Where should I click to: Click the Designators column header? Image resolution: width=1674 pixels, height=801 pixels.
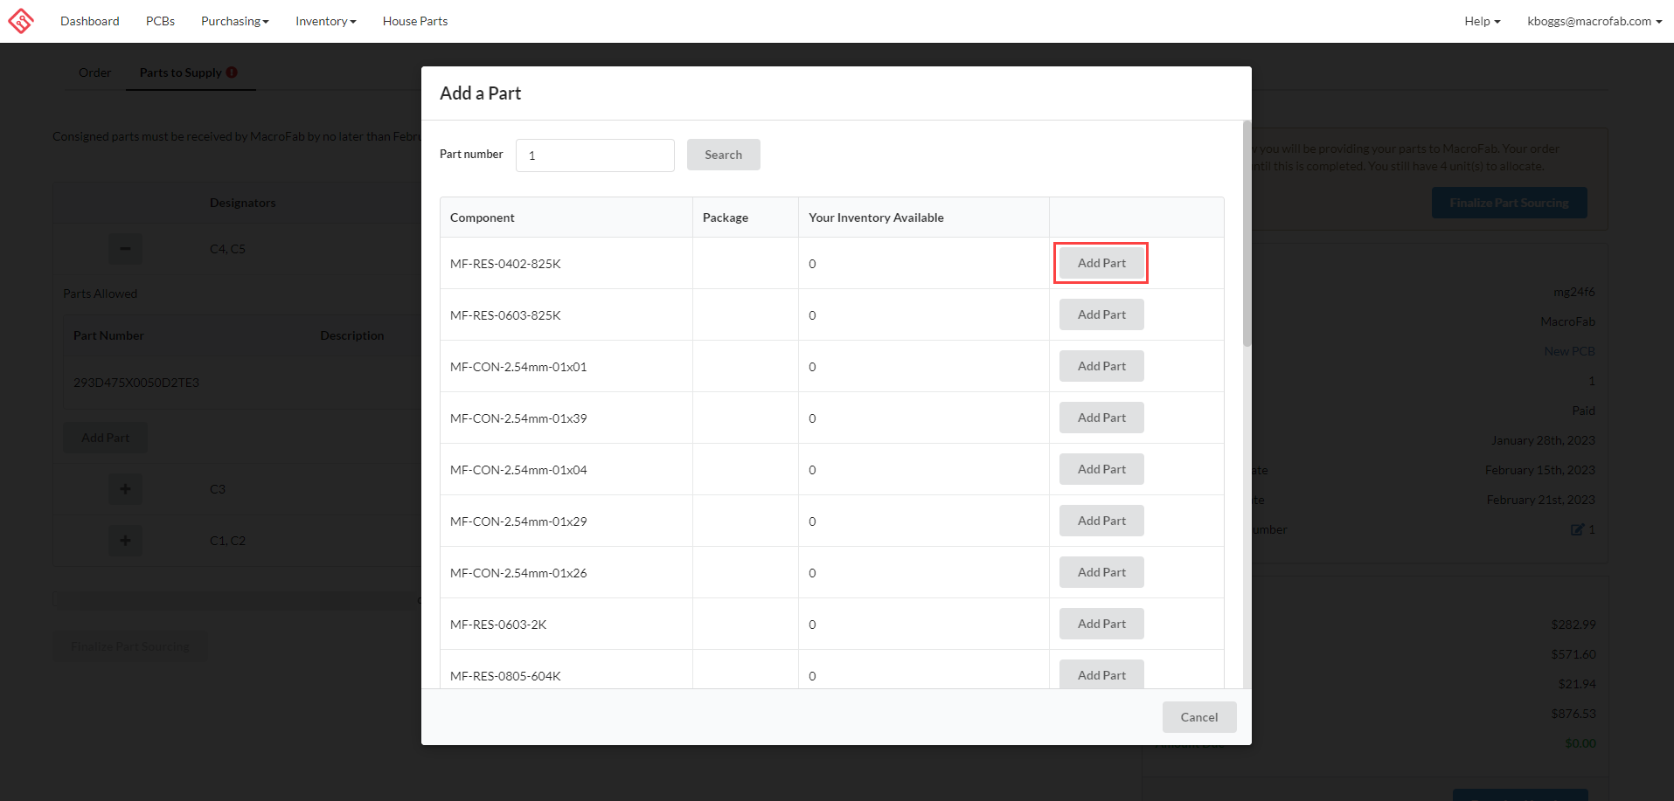pos(242,203)
